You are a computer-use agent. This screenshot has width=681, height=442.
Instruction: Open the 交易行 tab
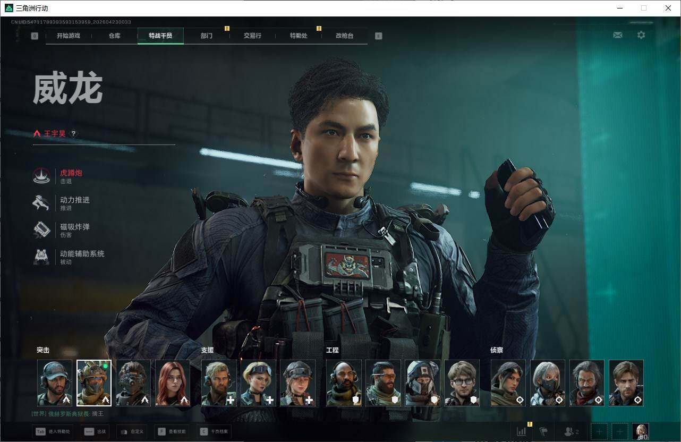pos(252,36)
